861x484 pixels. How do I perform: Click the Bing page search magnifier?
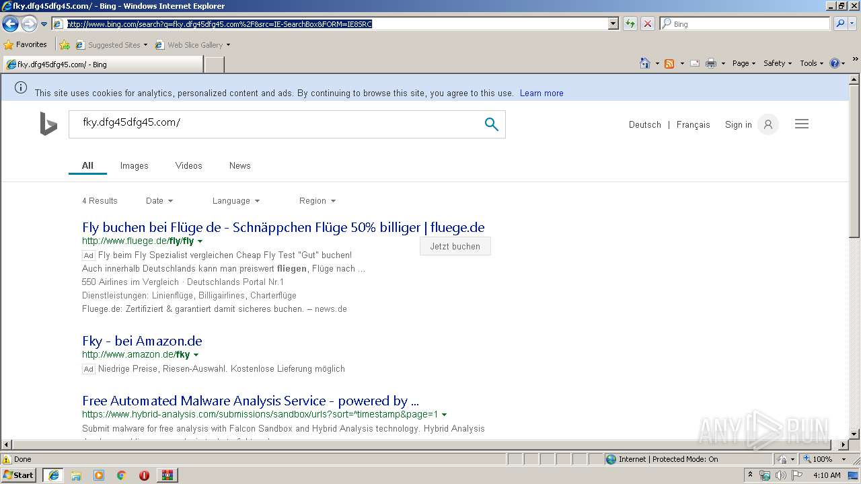(492, 124)
